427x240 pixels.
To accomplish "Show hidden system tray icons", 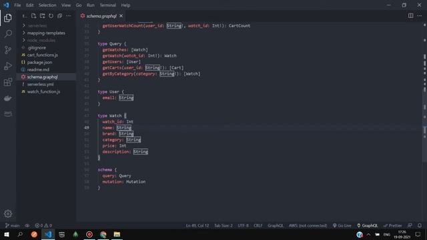I will [x=368, y=234].
